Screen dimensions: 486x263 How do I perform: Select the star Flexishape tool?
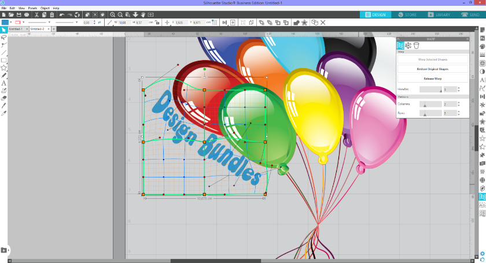[3, 68]
